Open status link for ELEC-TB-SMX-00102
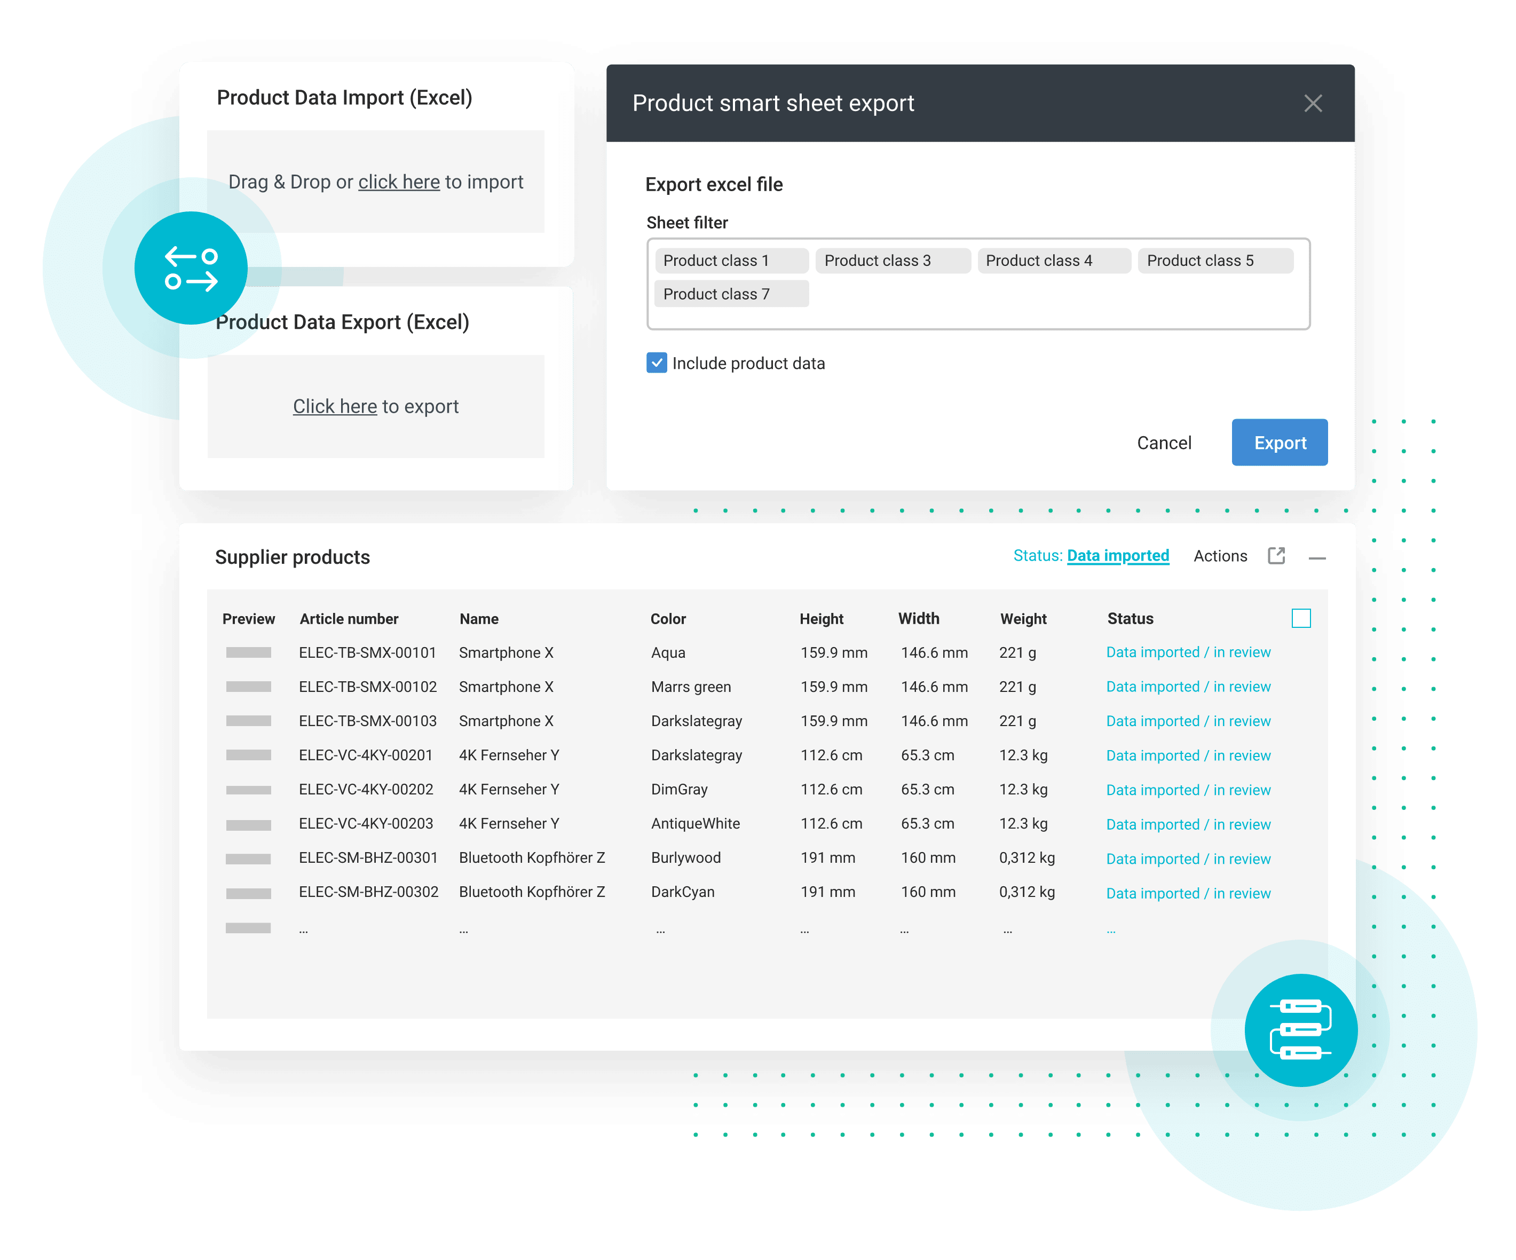 (x=1188, y=687)
